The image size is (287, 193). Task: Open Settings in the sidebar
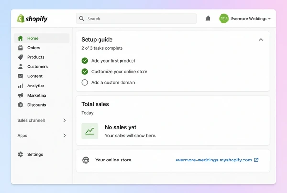(42, 154)
